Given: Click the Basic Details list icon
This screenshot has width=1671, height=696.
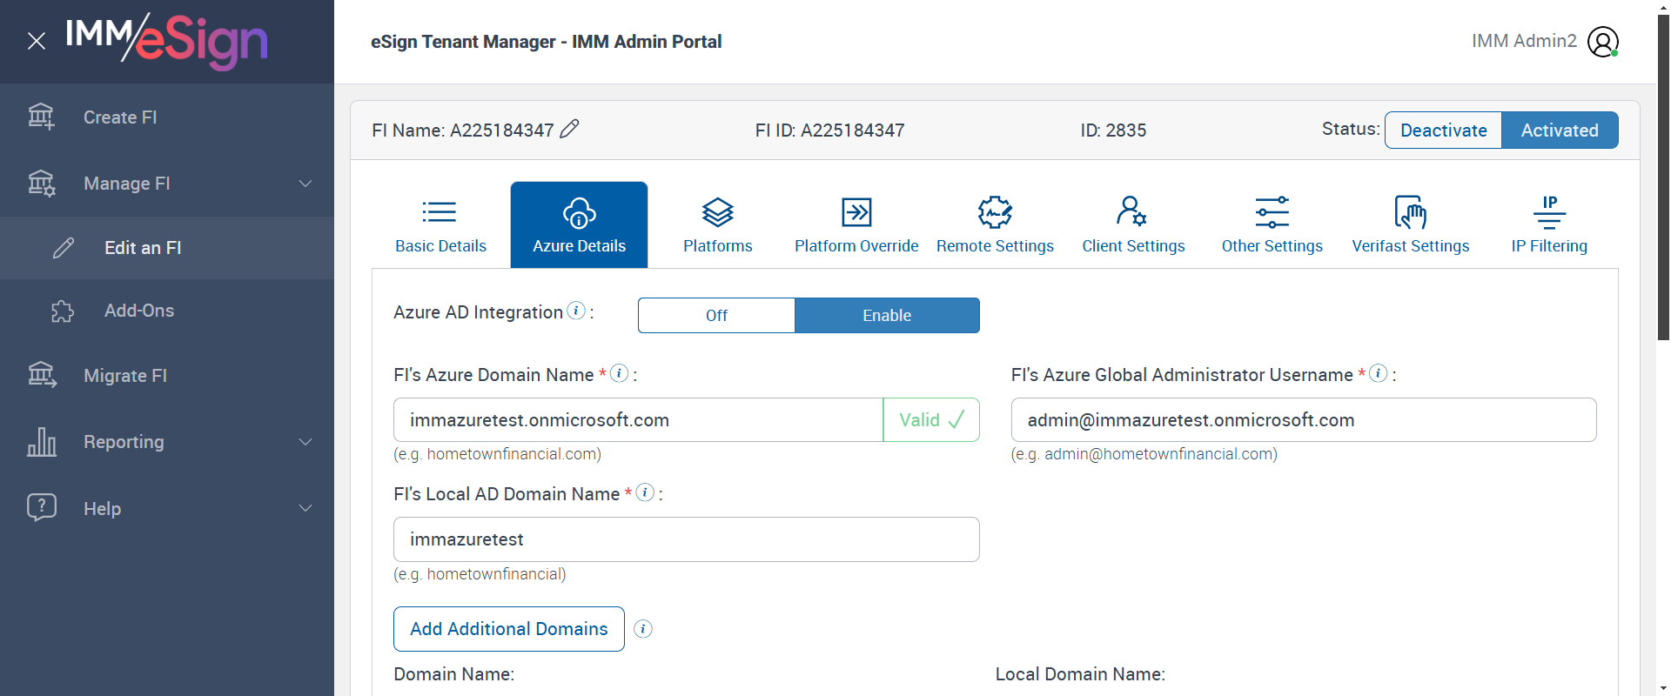Looking at the screenshot, I should point(440,211).
